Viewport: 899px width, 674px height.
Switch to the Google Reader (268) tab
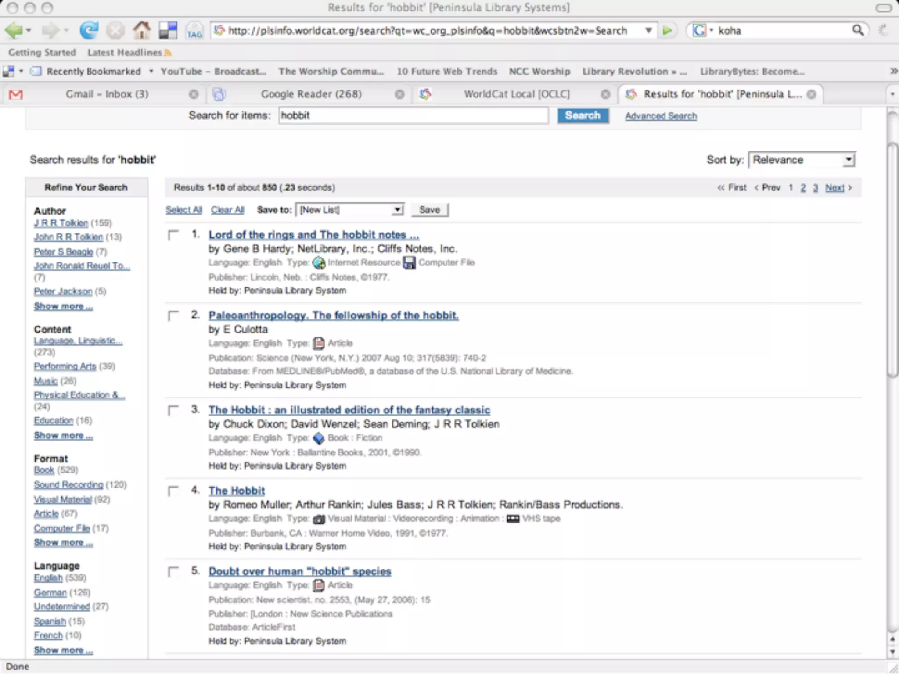tap(311, 94)
